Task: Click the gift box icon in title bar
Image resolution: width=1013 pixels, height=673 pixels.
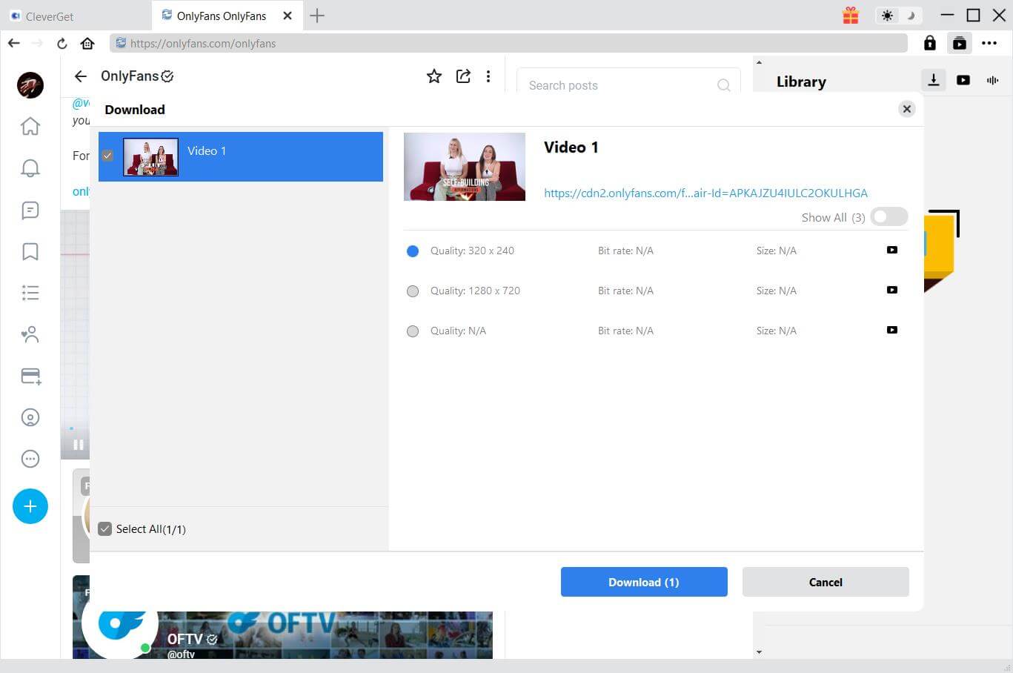Action: [x=851, y=16]
